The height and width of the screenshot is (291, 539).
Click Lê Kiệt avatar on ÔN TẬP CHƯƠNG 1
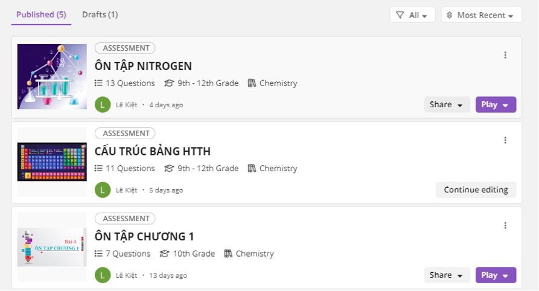click(103, 275)
